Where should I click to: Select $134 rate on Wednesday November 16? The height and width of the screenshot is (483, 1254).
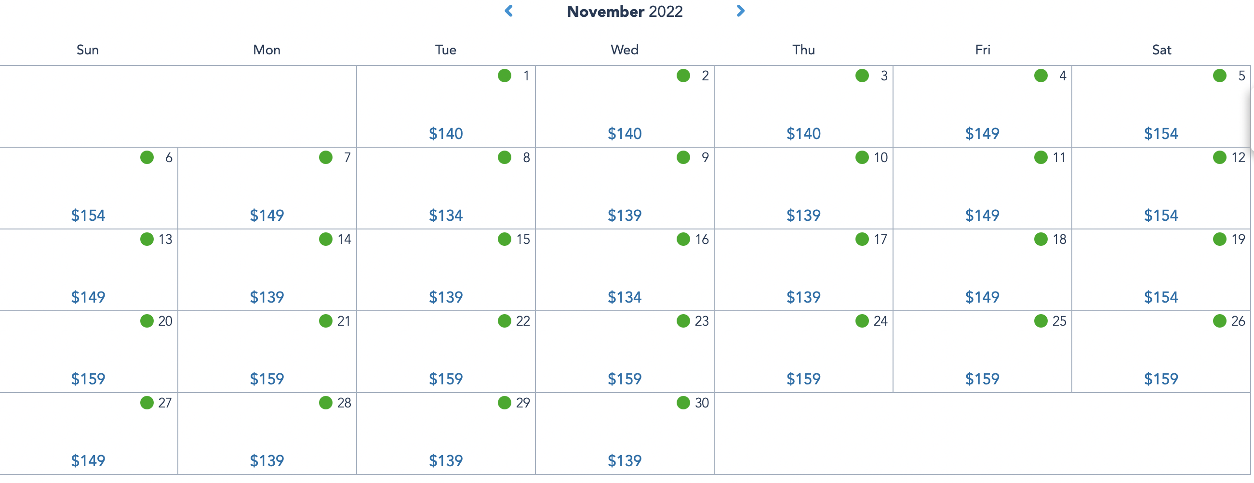625,296
